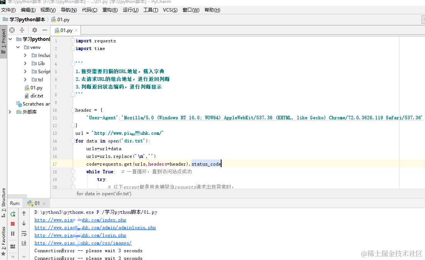Viewport: 425px width, 260px height.
Task: Stop the running process
Action: click(x=13, y=224)
